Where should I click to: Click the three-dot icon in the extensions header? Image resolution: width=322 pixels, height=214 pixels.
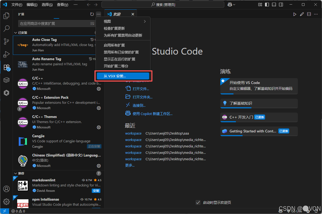98,14
